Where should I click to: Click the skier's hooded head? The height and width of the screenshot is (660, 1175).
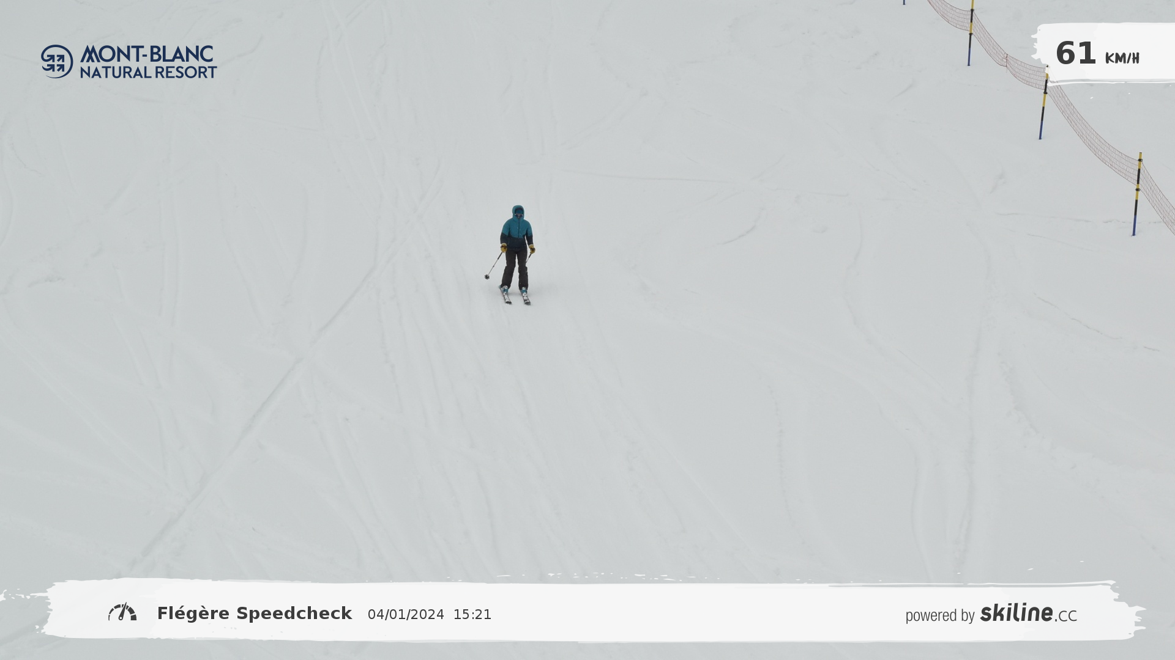tap(518, 211)
